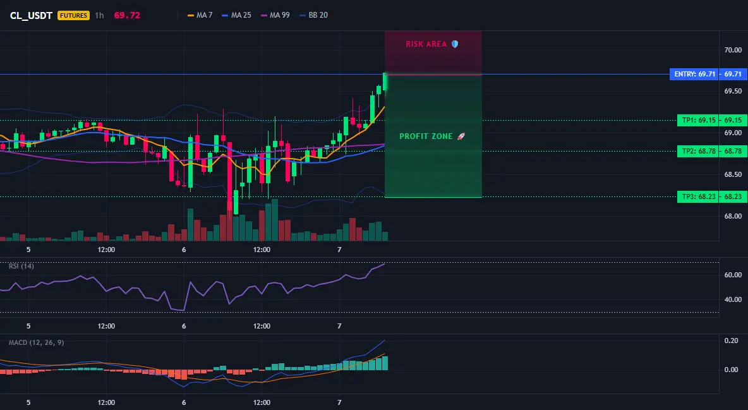Click the yellow FUTURES badge
The image size is (748, 410).
click(73, 15)
